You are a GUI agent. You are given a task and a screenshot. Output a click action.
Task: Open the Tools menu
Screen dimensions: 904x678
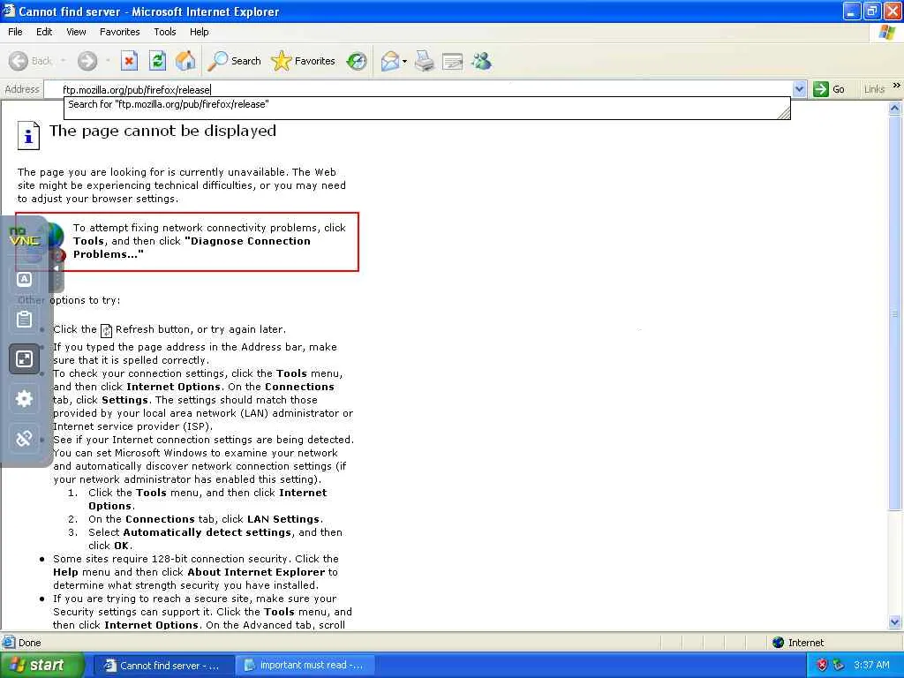point(165,32)
